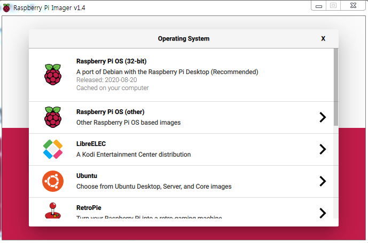
Task: Click 'A port of Debian with the Raspberry Pi Desktop (Recommended)'
Action: click(x=167, y=72)
